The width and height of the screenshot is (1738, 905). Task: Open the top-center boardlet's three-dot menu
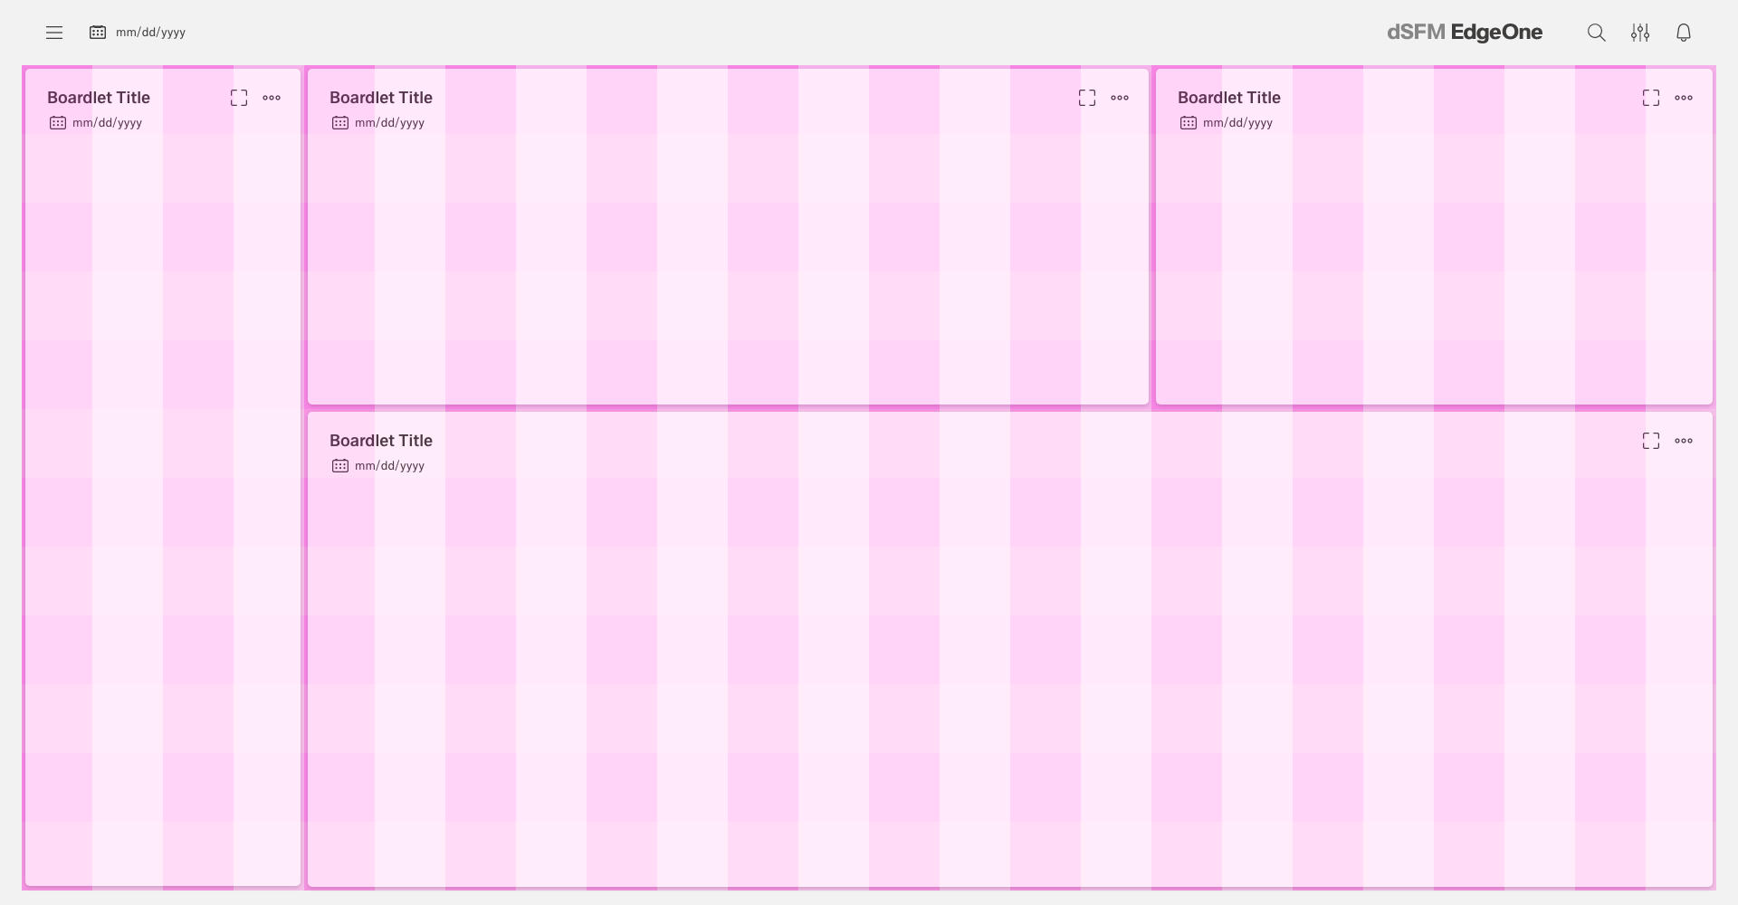1120,98
